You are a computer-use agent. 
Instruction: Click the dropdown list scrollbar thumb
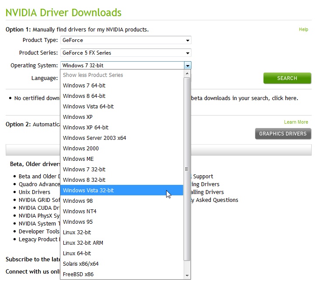coord(187,169)
